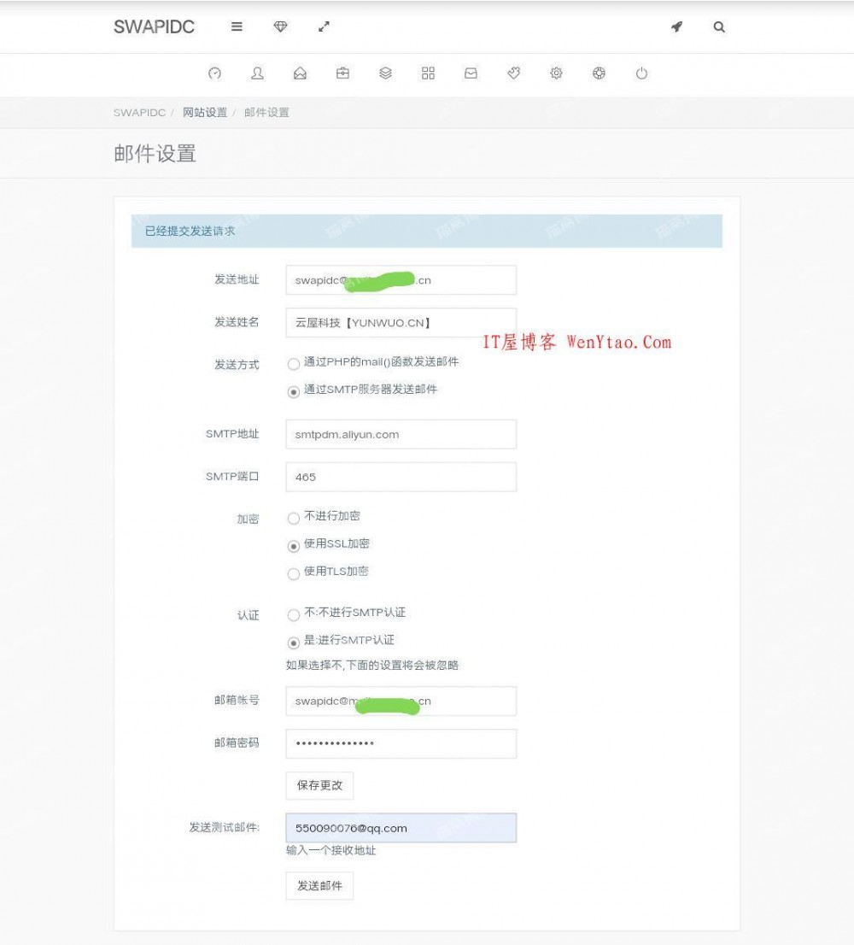The width and height of the screenshot is (854, 945).
Task: Click the 发送邮件 button
Action: click(319, 885)
